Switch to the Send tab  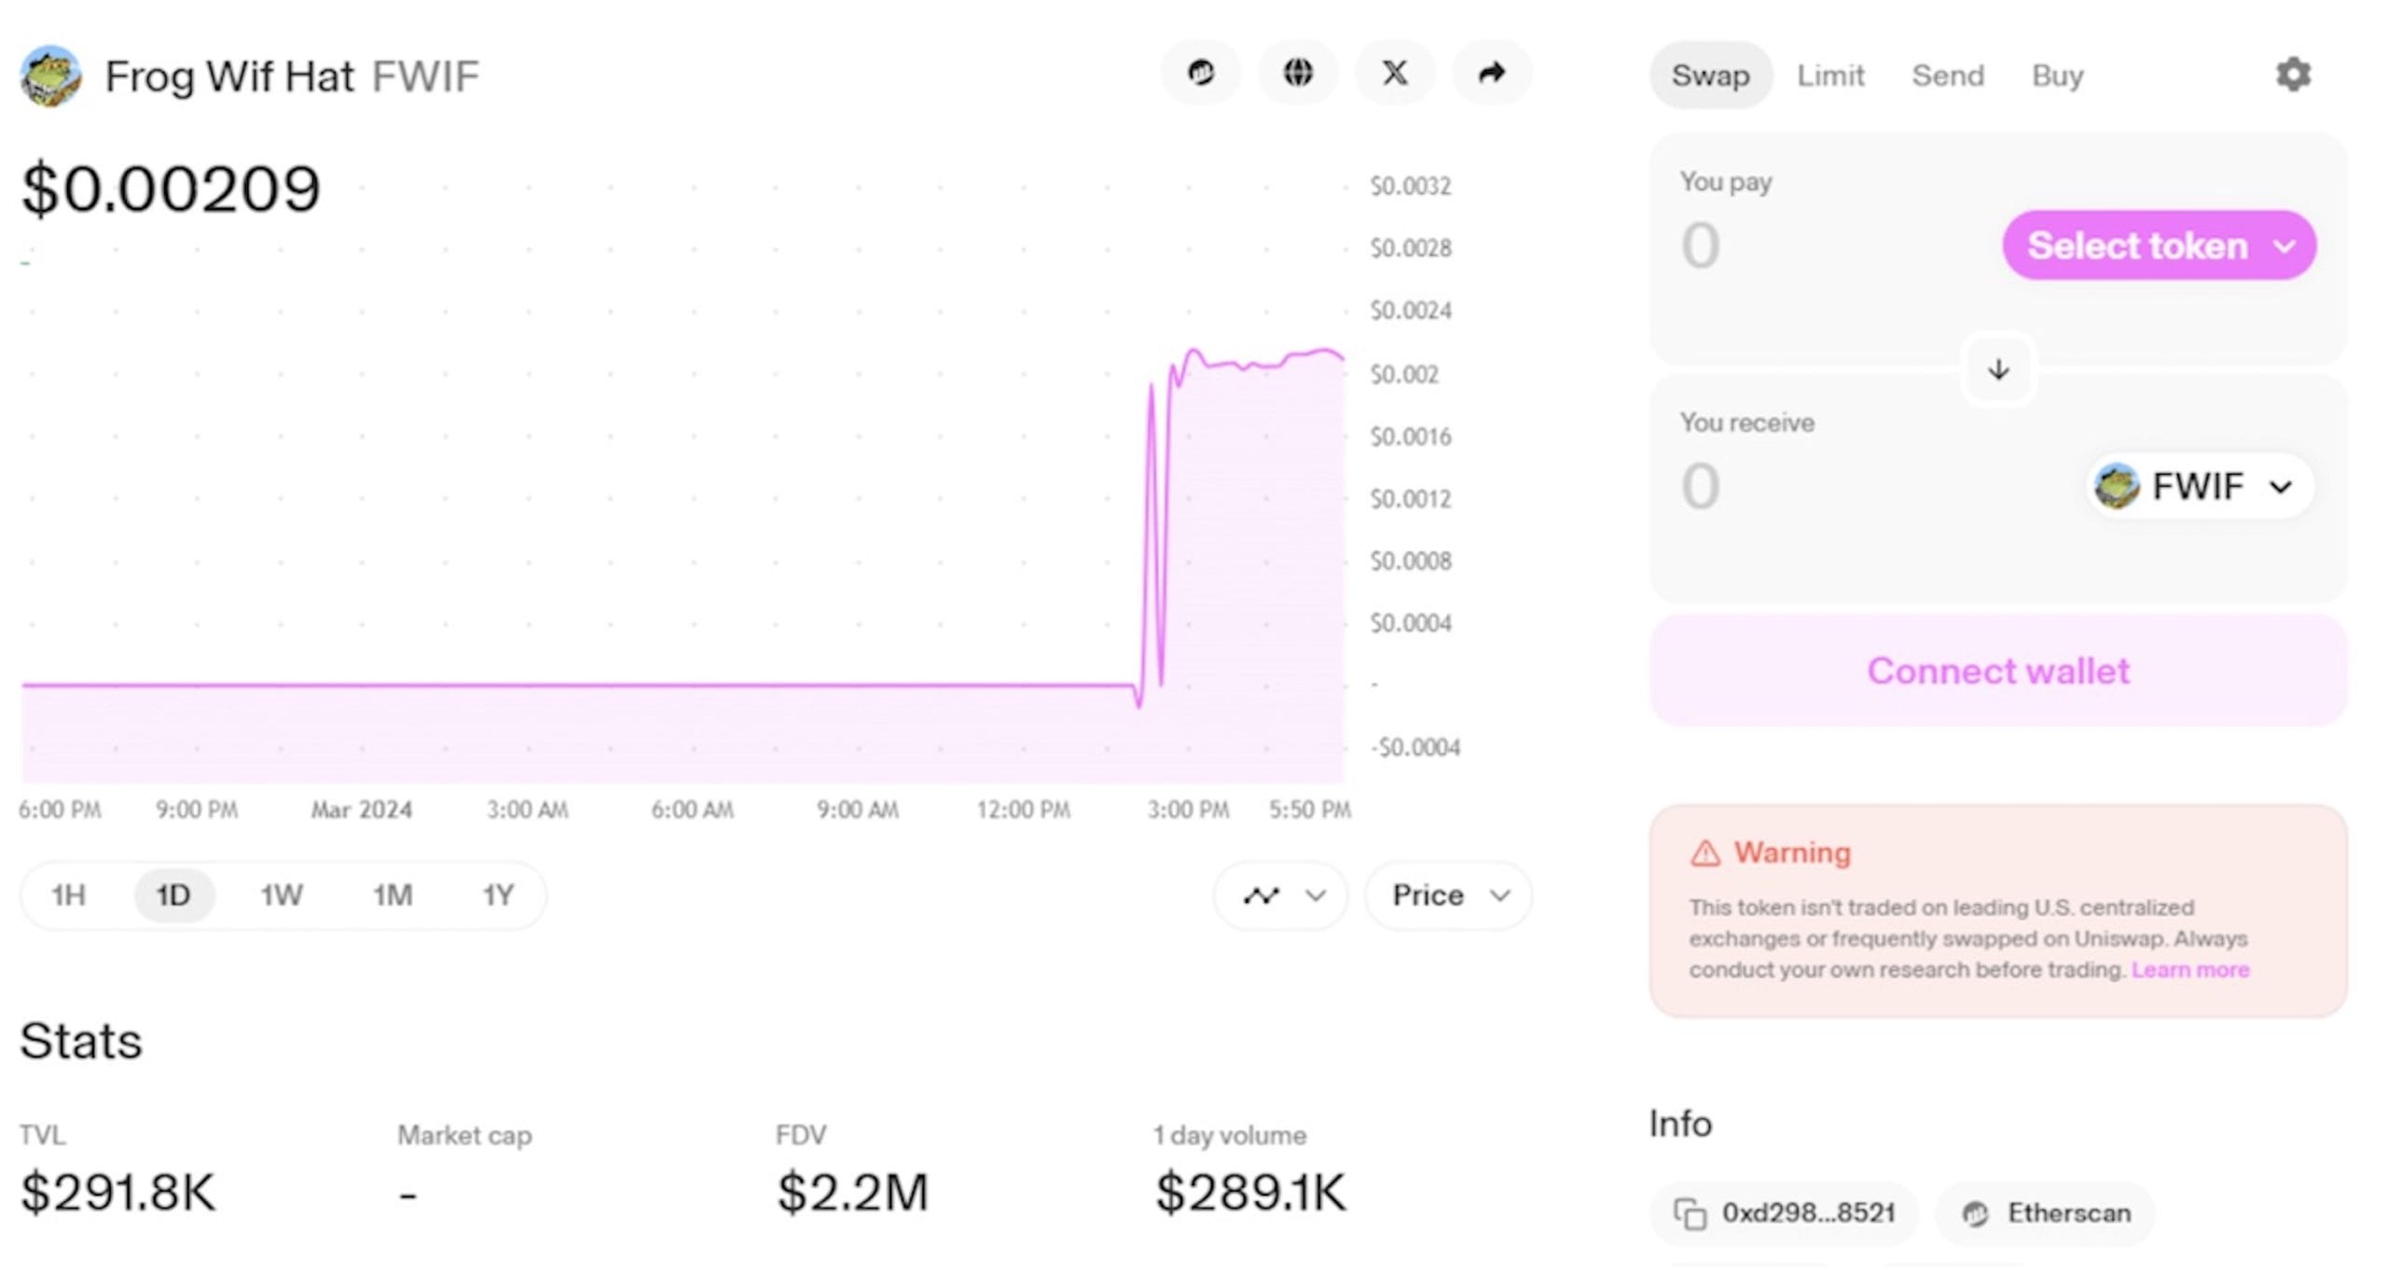1947,76
